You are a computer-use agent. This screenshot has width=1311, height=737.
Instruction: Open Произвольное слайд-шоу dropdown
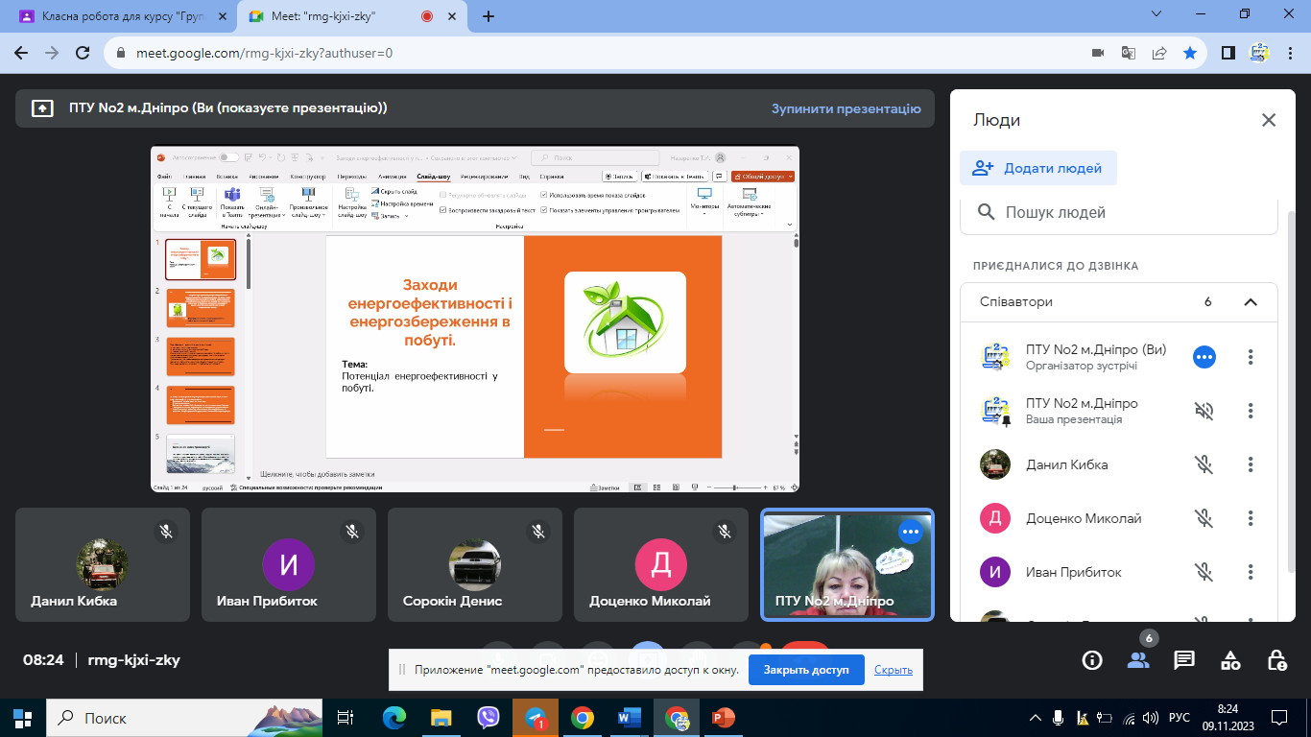point(309,202)
